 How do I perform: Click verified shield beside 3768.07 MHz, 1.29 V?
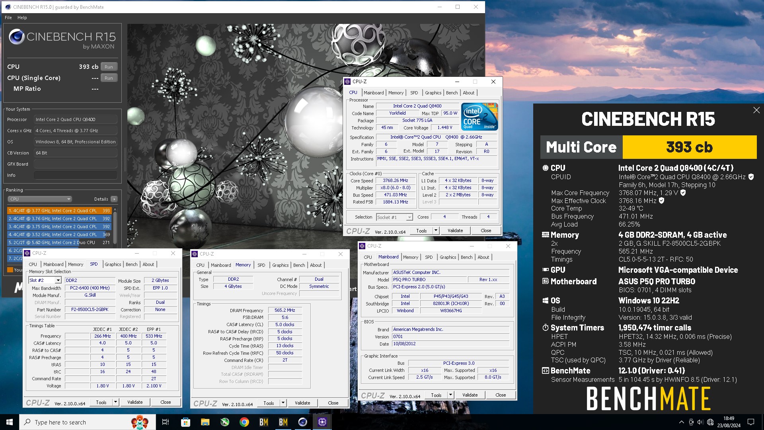pyautogui.click(x=683, y=193)
